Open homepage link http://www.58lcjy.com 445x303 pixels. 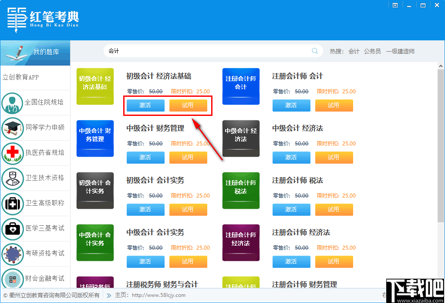pos(158,295)
